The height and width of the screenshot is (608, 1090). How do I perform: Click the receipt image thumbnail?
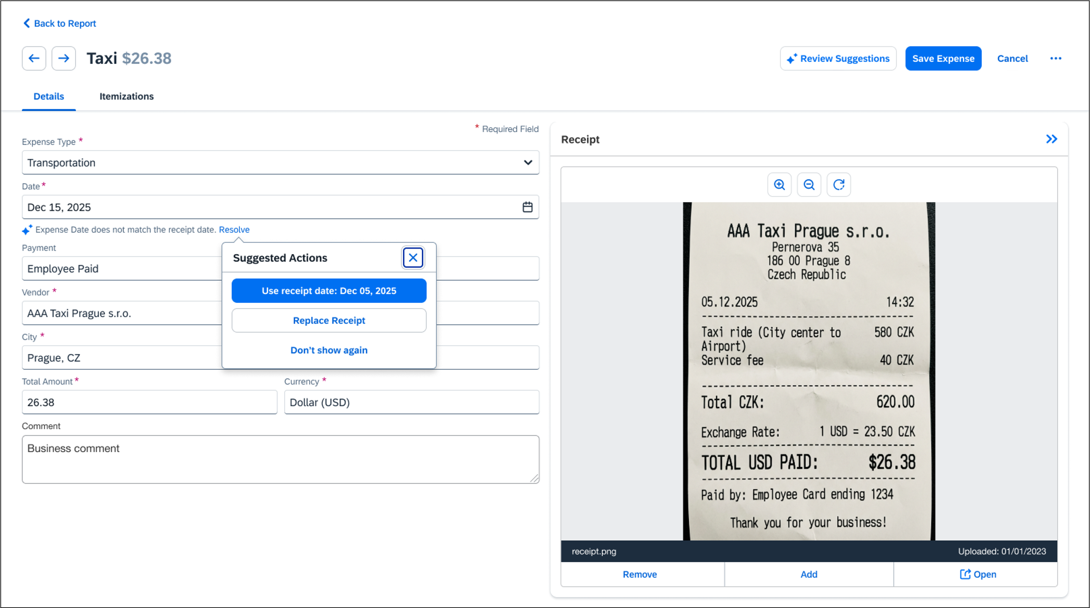(x=808, y=371)
